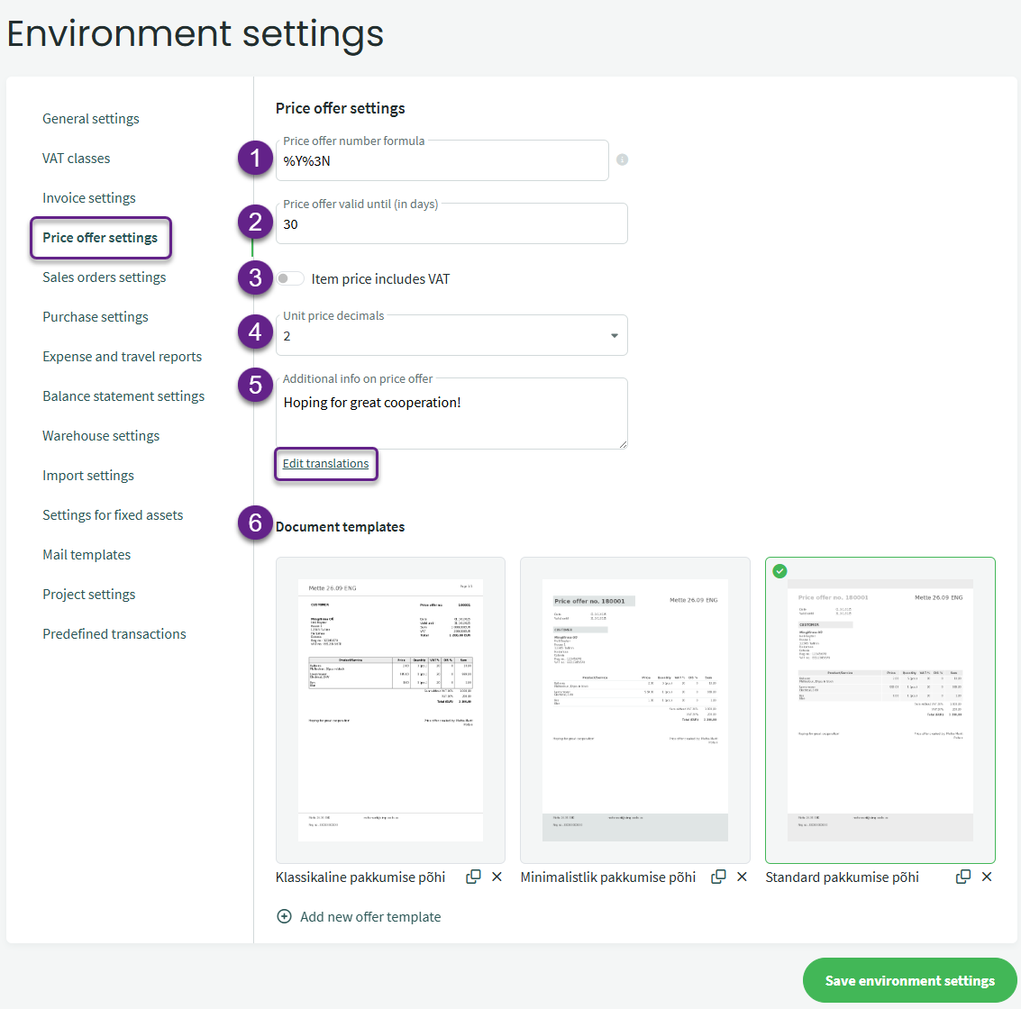The width and height of the screenshot is (1021, 1009).
Task: Go to Warehouse settings section
Action: click(101, 436)
